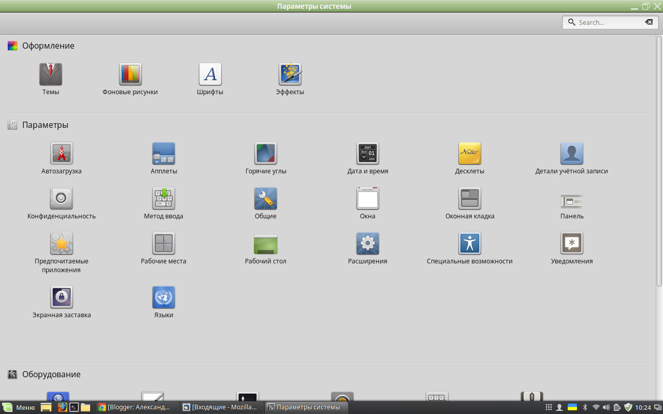Screen dimensions: 663x414
Task: Open the Эффекты settings icon
Action: point(290,75)
